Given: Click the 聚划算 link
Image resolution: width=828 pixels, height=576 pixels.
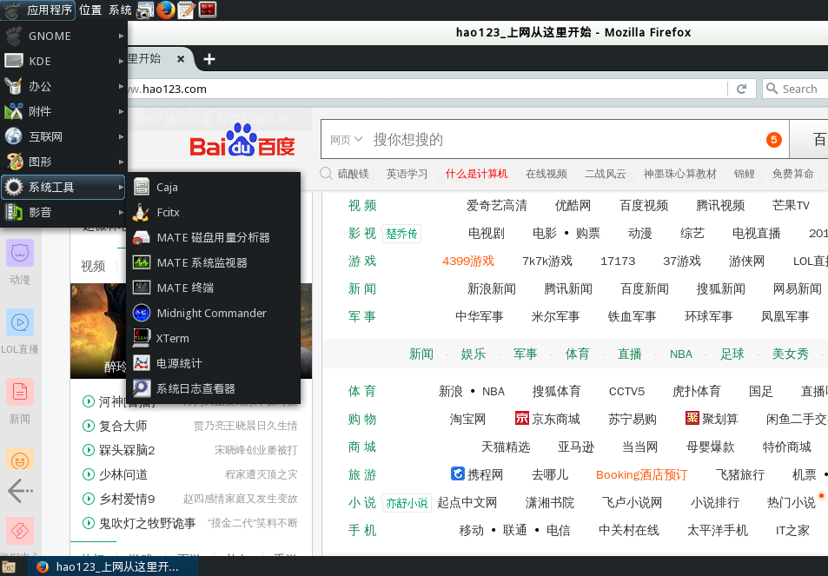Looking at the screenshot, I should pyautogui.click(x=712, y=419).
